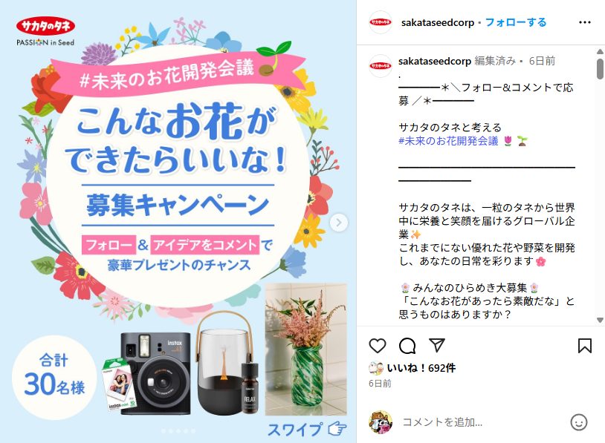The height and width of the screenshot is (443, 605).
Task: Click your own profile avatar beside comment box
Action: pos(381,421)
